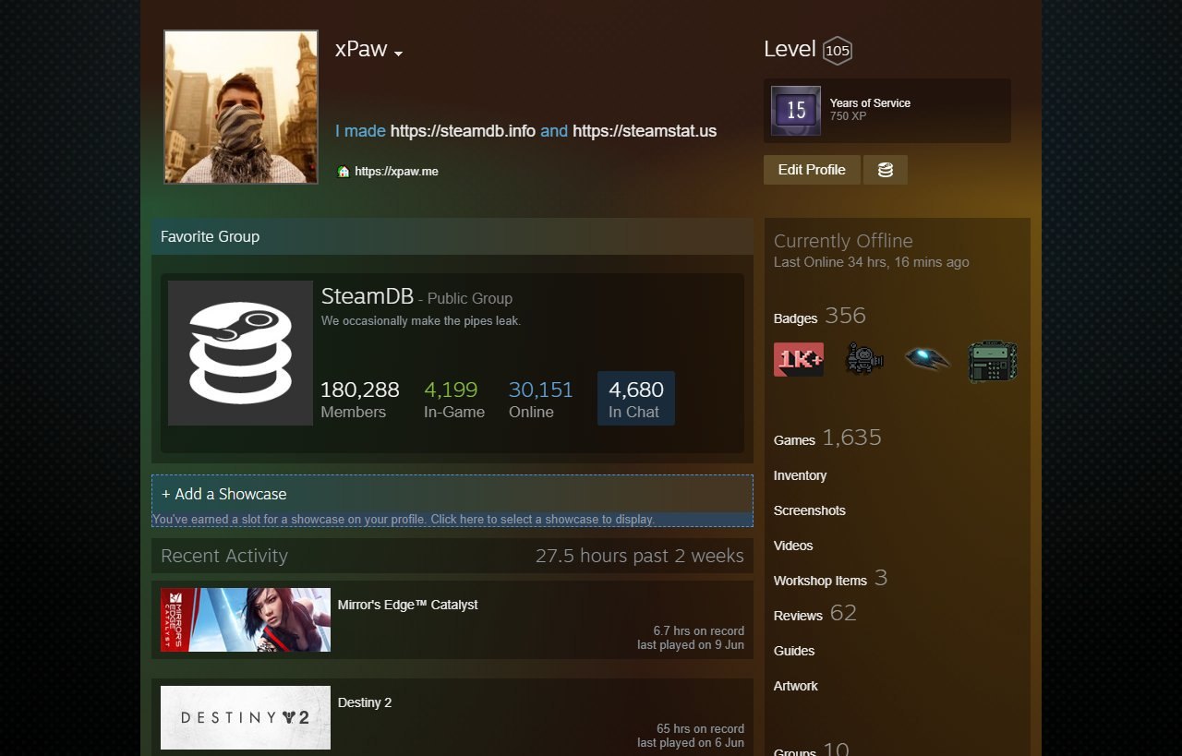
Task: Open the SteamDB group name link
Action: coord(368,296)
